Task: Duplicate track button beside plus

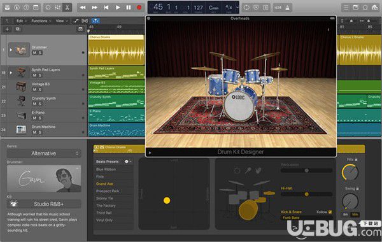Action: [18, 29]
